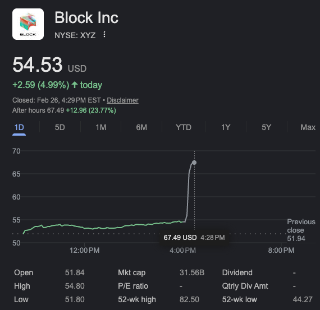Click the 70 y-axis label

pos(16,151)
